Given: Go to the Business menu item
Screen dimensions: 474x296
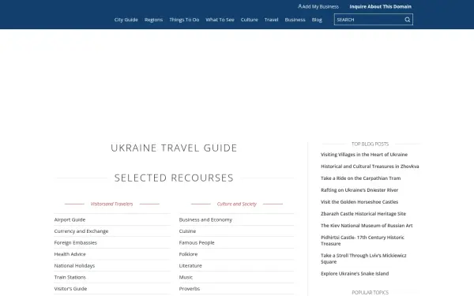Looking at the screenshot, I should [x=295, y=20].
